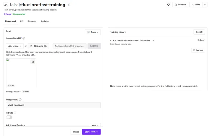Screen dimensions: 216x136
Task: Click 'less than a minute ago' timestamp
Action: pyautogui.click(x=121, y=44)
